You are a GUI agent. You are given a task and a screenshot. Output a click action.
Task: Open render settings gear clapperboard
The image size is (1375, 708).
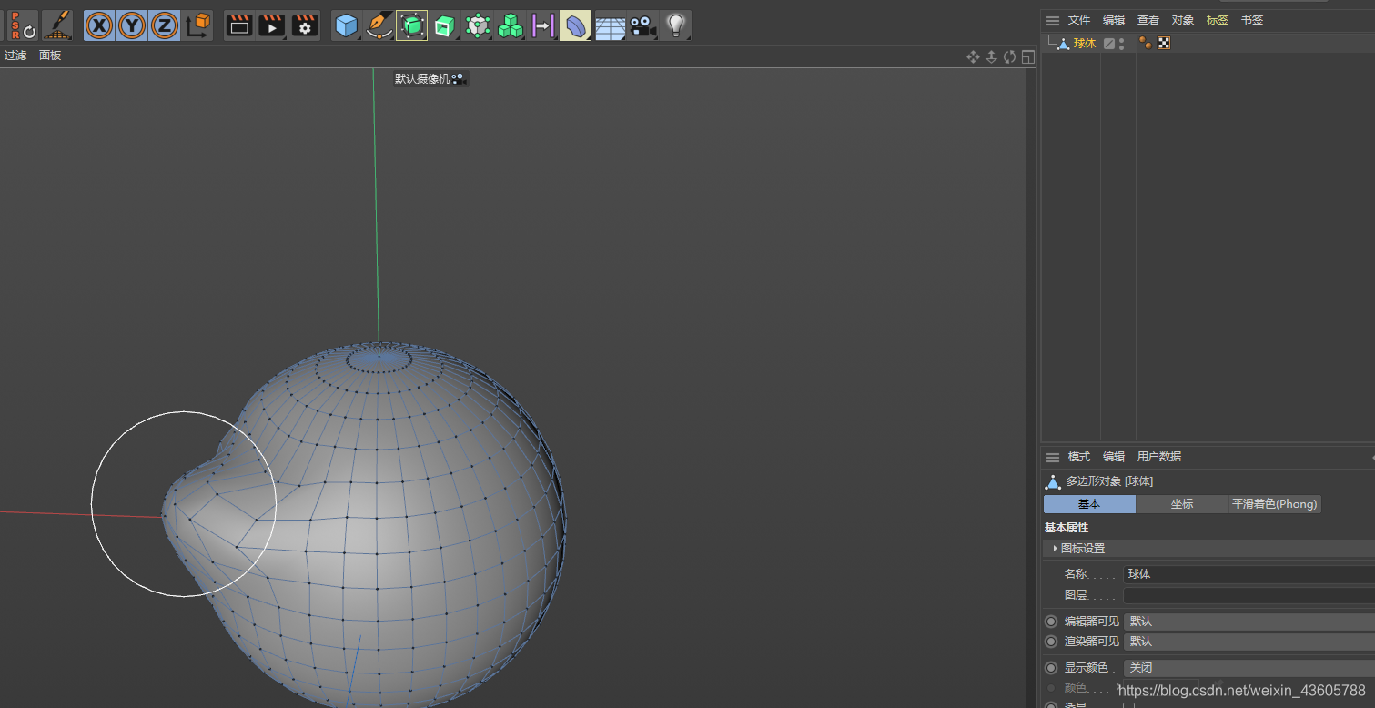click(306, 25)
